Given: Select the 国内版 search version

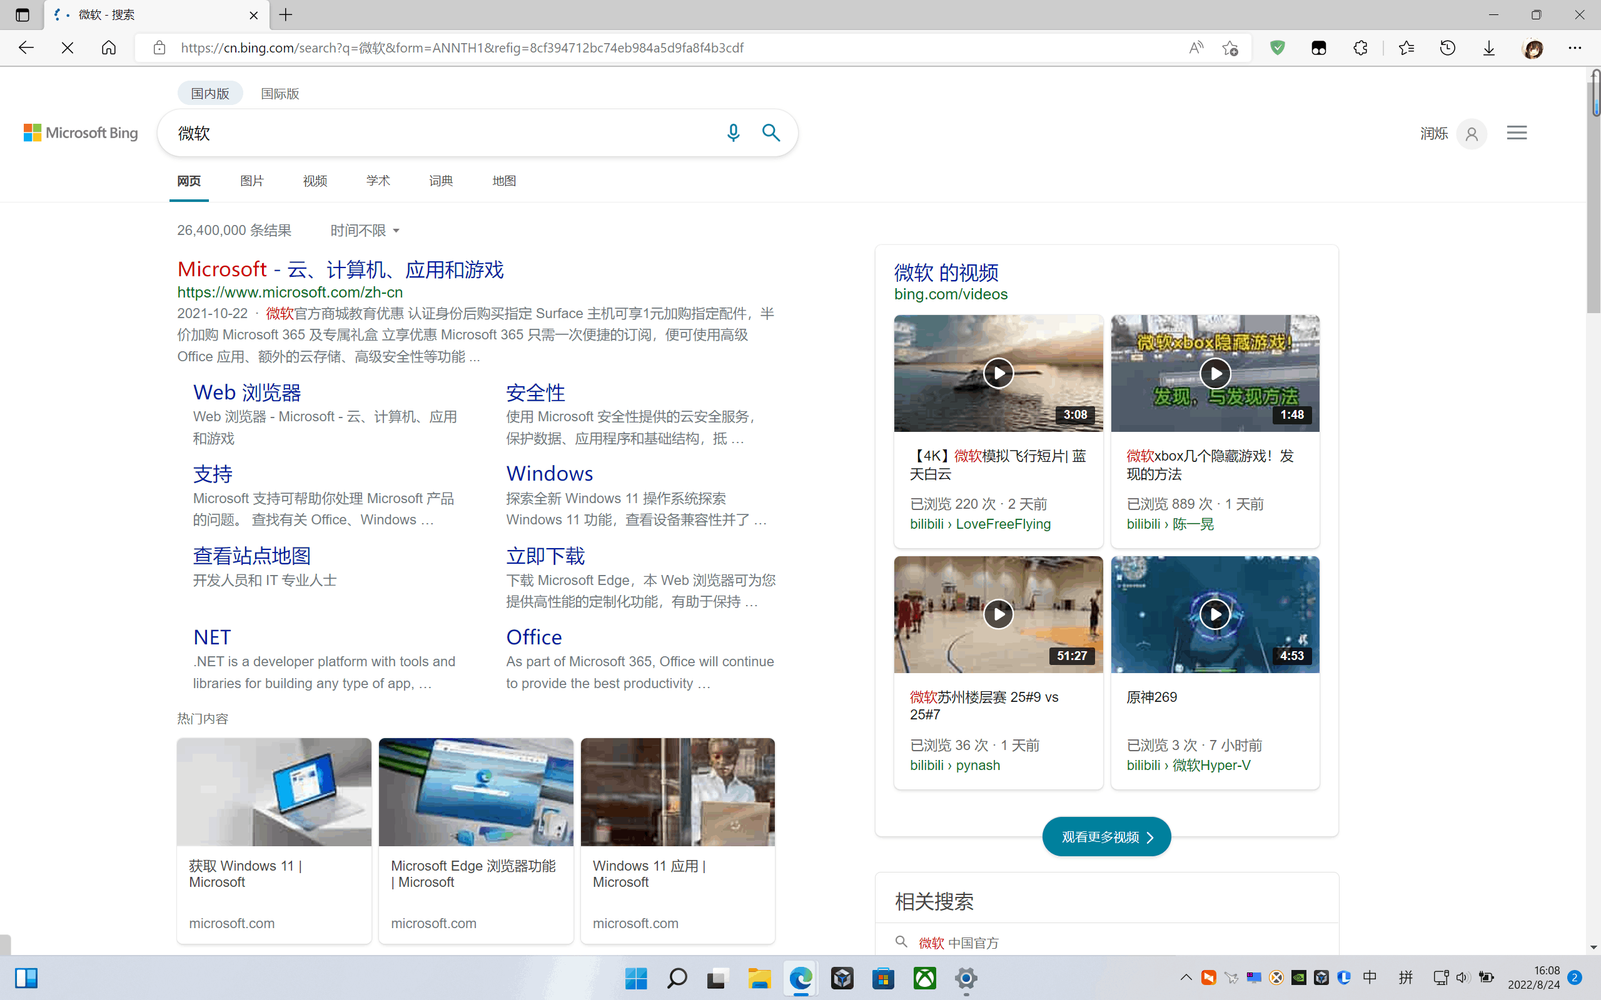Looking at the screenshot, I should 210,93.
